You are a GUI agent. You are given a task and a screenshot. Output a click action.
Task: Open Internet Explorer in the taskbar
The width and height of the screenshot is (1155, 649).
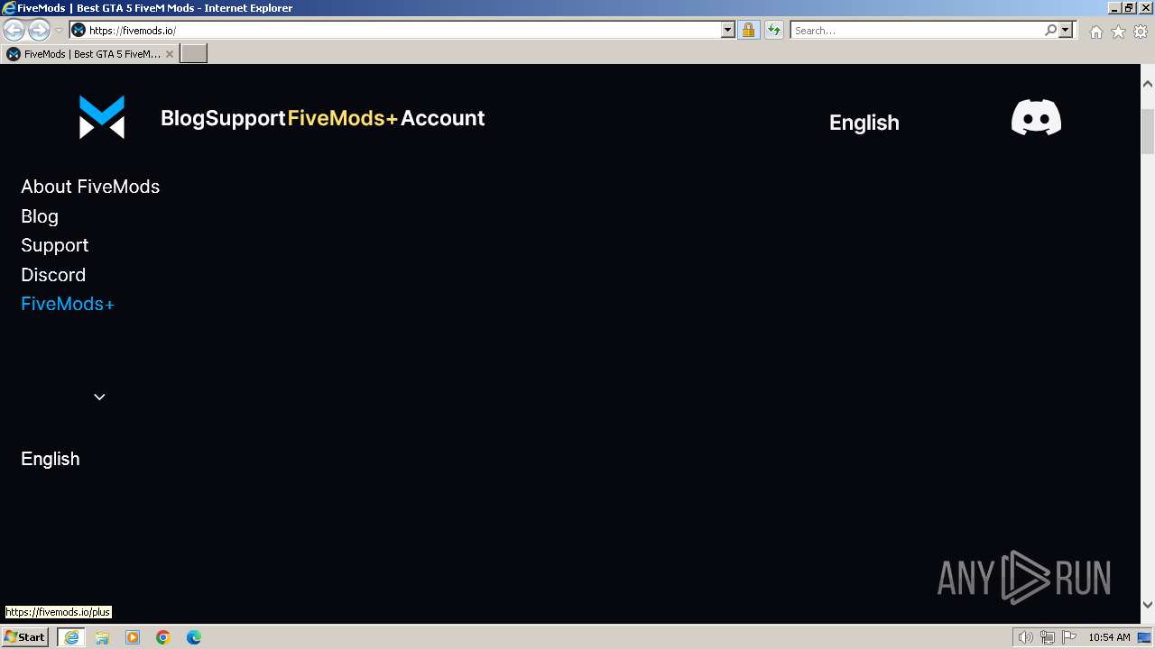pyautogui.click(x=71, y=637)
